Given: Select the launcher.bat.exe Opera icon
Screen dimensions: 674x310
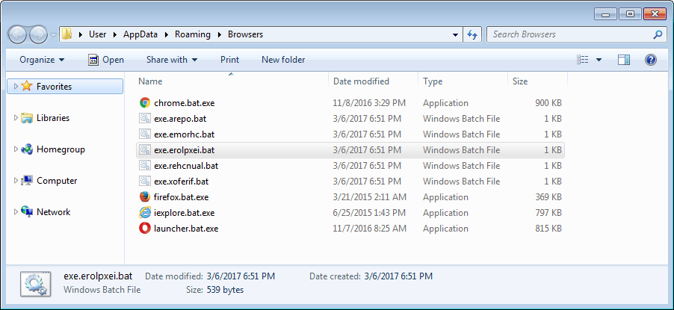Looking at the screenshot, I should coord(145,229).
